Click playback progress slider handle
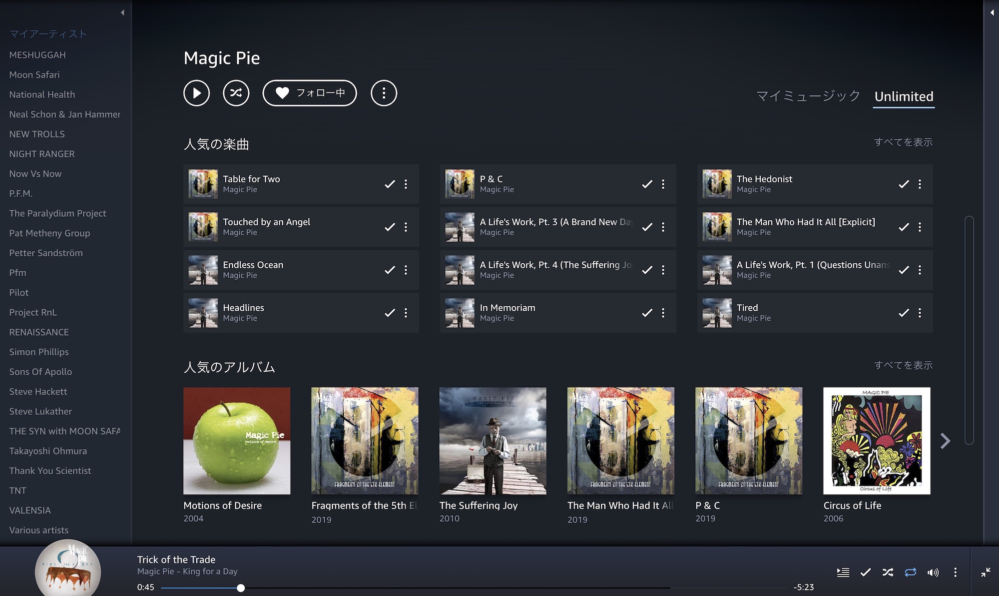 (x=241, y=588)
